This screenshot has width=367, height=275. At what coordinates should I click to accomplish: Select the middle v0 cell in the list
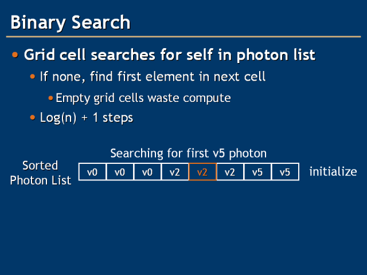(120, 172)
